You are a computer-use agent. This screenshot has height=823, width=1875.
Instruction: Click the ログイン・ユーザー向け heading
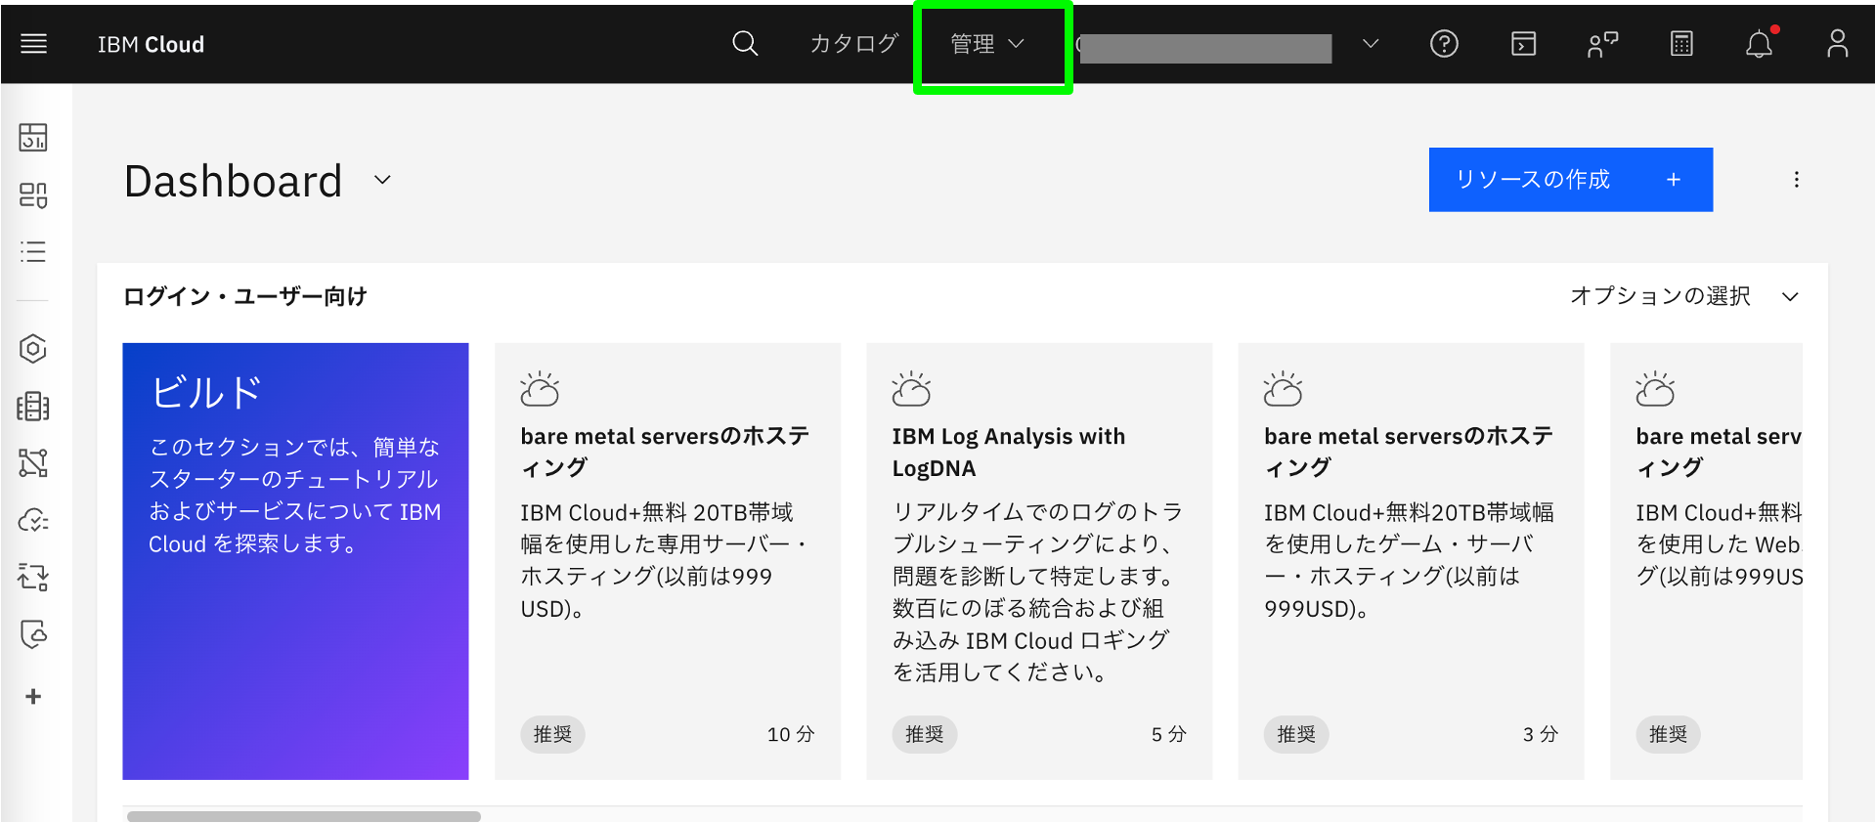click(244, 296)
